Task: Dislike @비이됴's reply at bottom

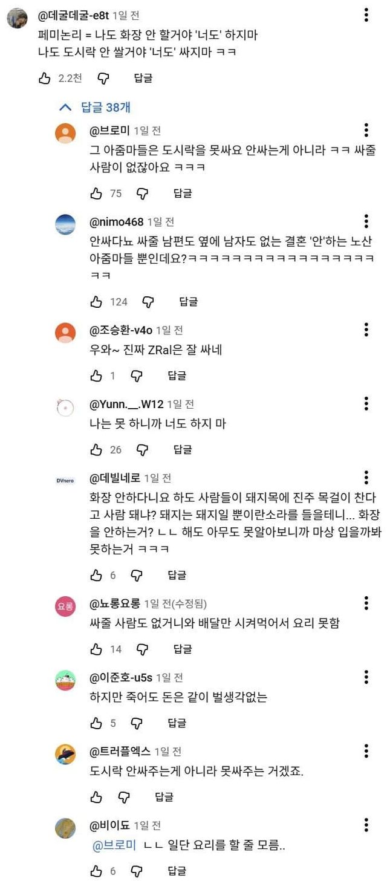Action: coord(137,871)
